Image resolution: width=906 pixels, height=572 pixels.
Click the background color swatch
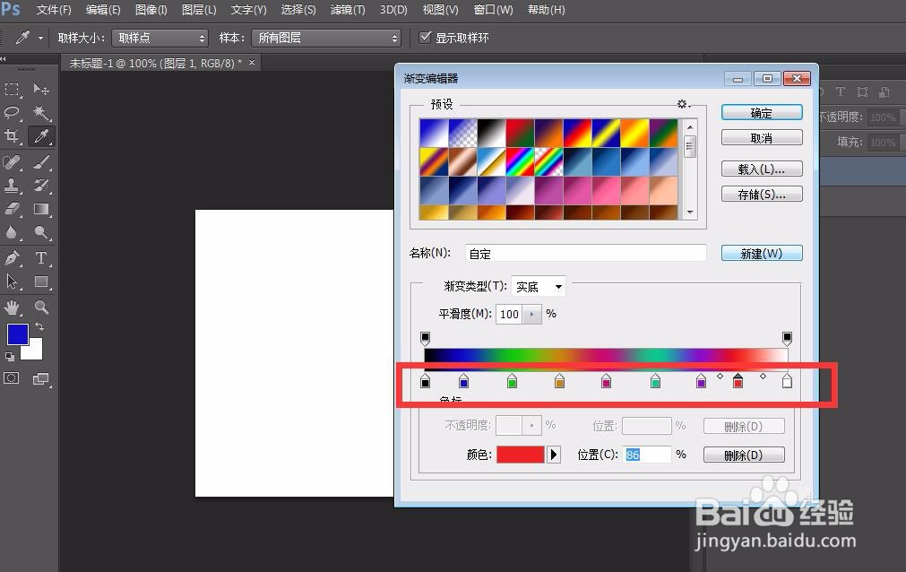tap(35, 351)
